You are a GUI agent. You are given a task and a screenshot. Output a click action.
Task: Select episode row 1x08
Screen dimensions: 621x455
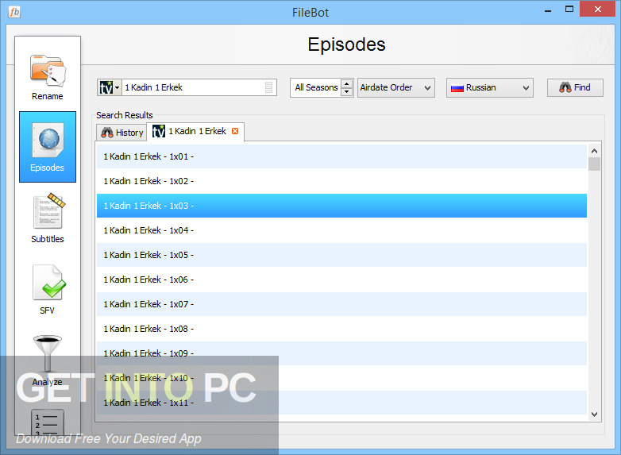pos(341,329)
